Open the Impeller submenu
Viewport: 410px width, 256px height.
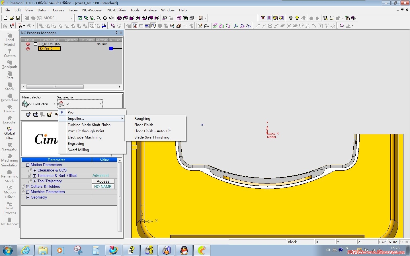(92, 119)
